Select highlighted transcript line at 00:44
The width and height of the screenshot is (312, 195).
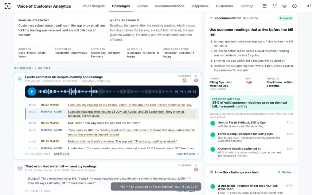[112, 114]
